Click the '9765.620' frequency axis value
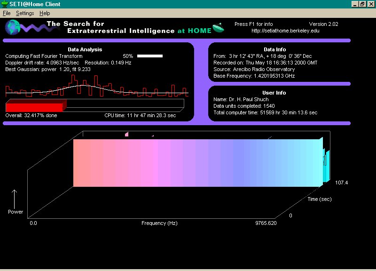The width and height of the screenshot is (376, 271). click(266, 223)
